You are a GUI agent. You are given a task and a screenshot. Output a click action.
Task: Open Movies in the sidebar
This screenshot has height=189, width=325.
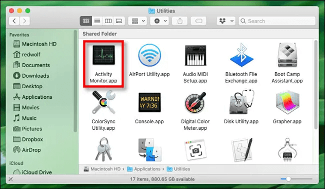point(26,107)
